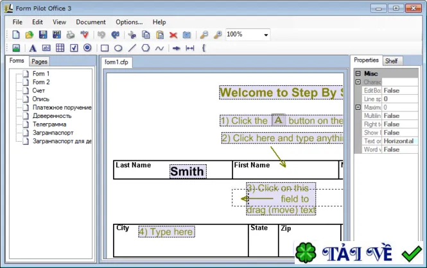The image size is (427, 268).
Task: Cut selection with scissors icon
Action: coord(132,35)
